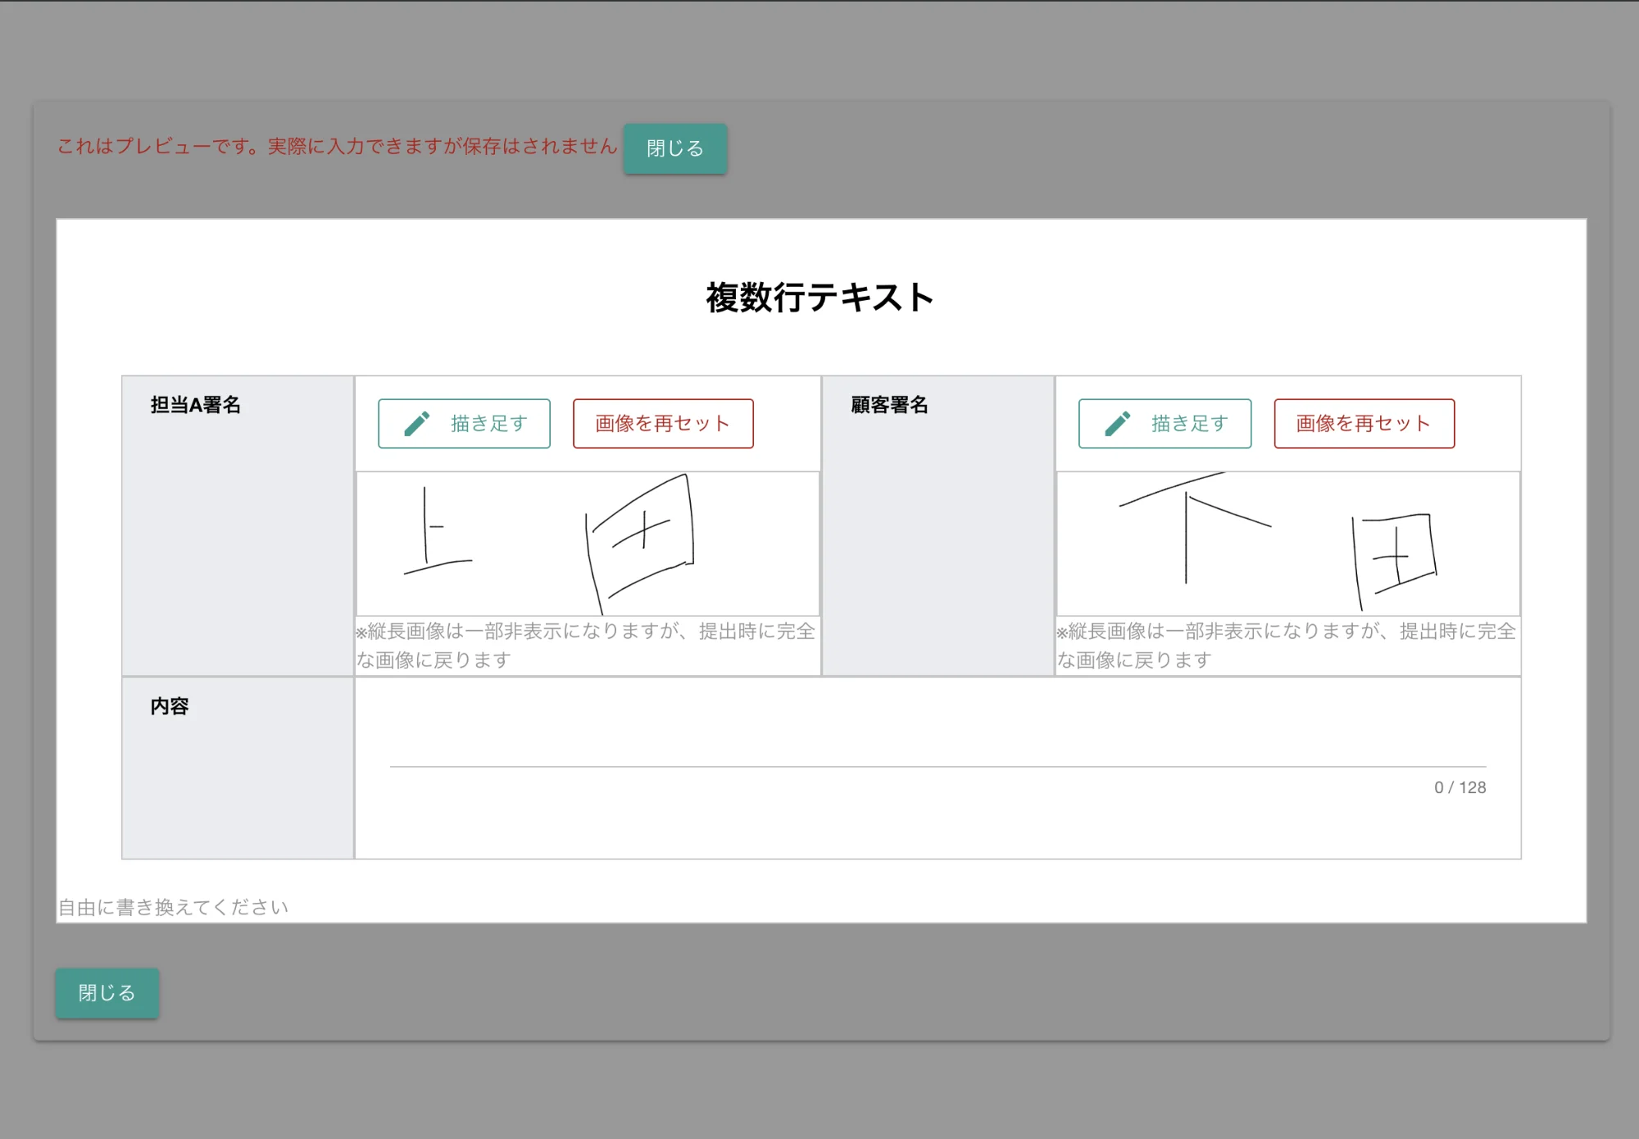Reset the 担当A署名 image with 画像を再セット
Image resolution: width=1639 pixels, height=1139 pixels.
click(x=664, y=424)
